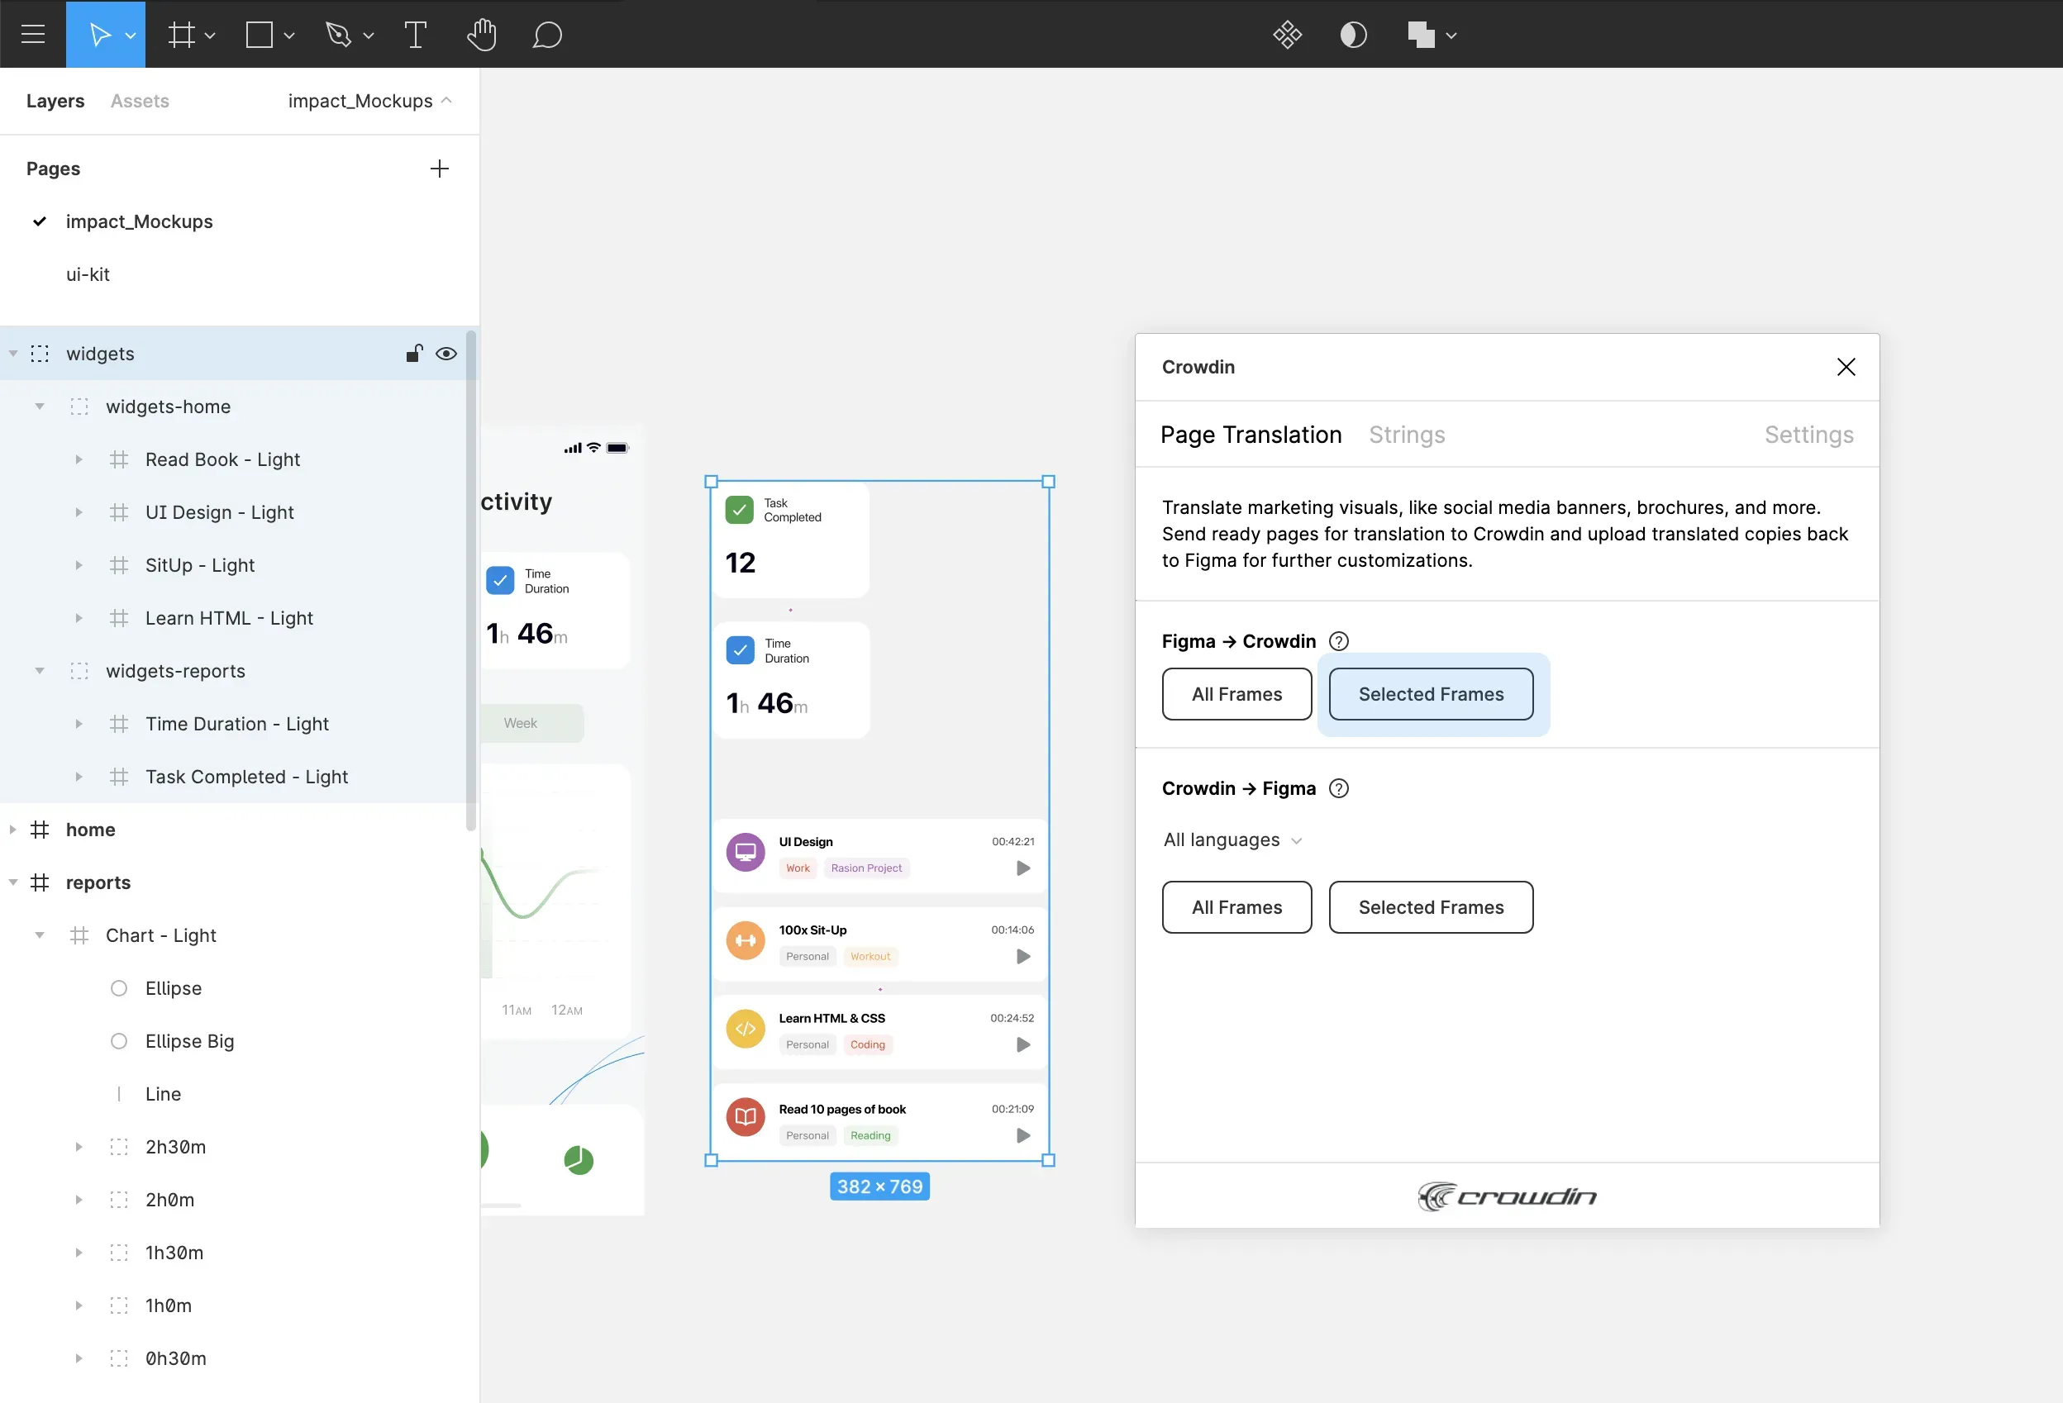
Task: Toggle dark/light mode contrast icon
Action: [x=1352, y=35]
